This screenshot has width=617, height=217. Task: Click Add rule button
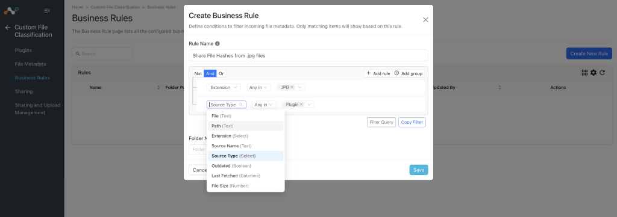coord(378,73)
